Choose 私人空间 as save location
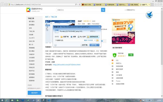 (81, 37)
